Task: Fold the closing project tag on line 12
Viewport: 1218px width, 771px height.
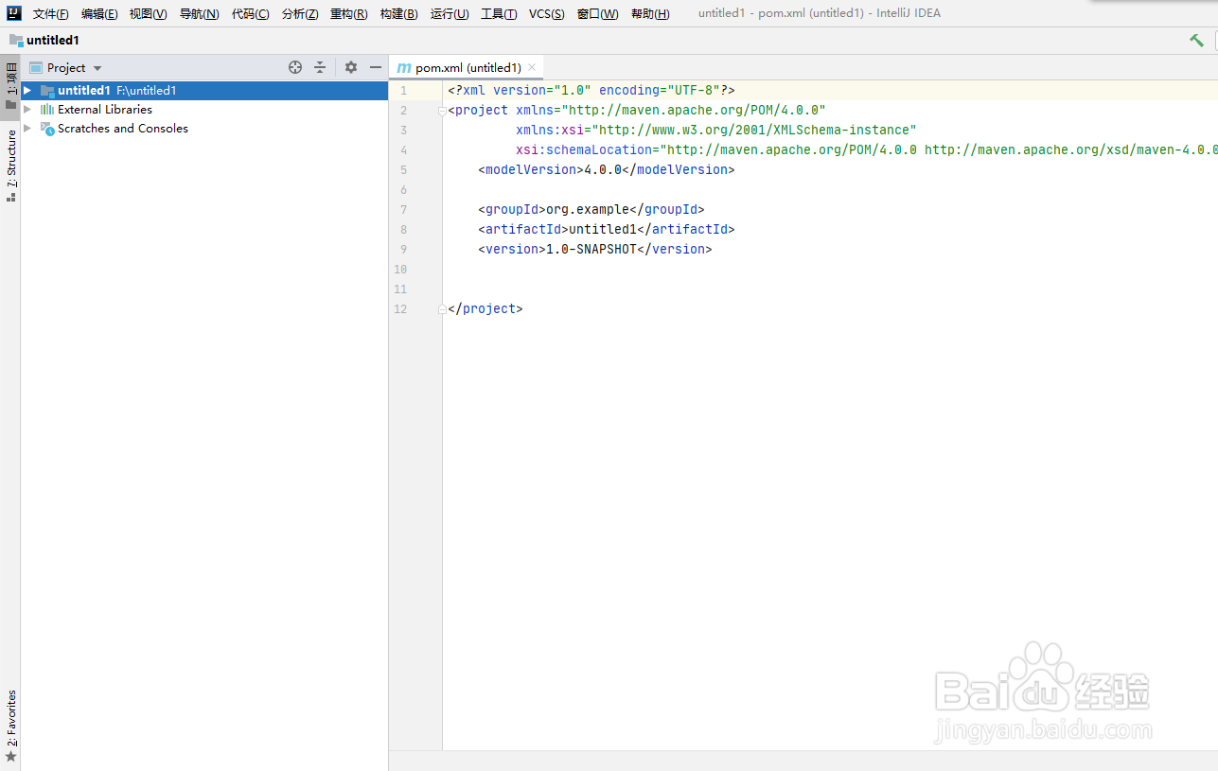Action: [442, 309]
